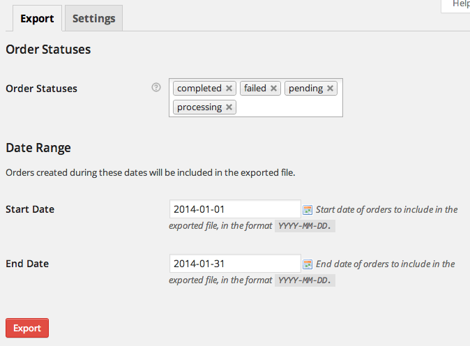
Task: Remove the failed status tag
Action: click(x=274, y=89)
